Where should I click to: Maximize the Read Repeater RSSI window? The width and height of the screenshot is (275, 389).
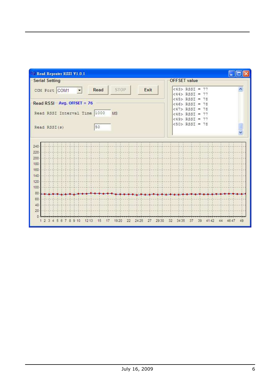239,74
